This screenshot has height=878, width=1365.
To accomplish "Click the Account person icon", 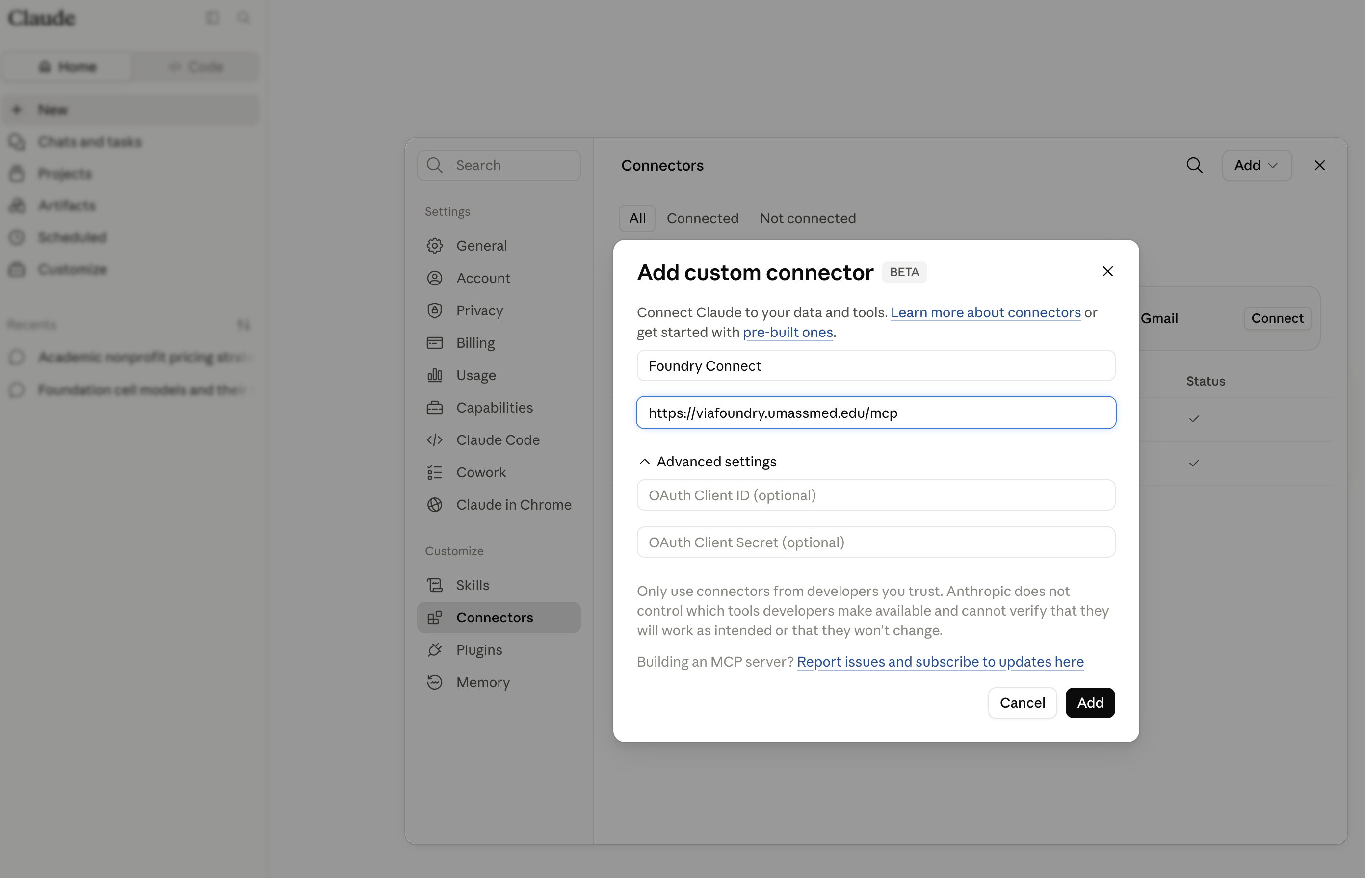I will point(434,278).
